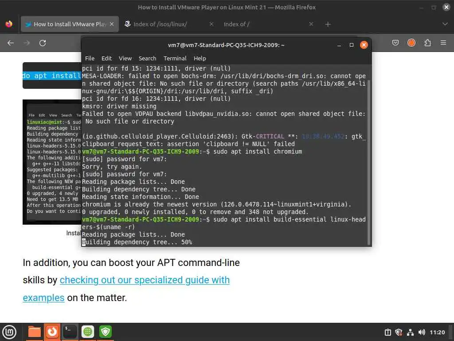454x341 pixels.
Task: Close the Index of /isos/linux/ tab
Action: (x=211, y=24)
